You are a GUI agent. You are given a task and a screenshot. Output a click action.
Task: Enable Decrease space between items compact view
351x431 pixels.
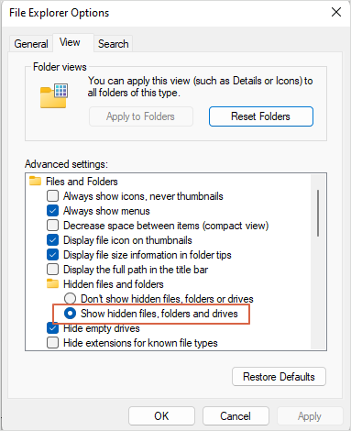[52, 225]
